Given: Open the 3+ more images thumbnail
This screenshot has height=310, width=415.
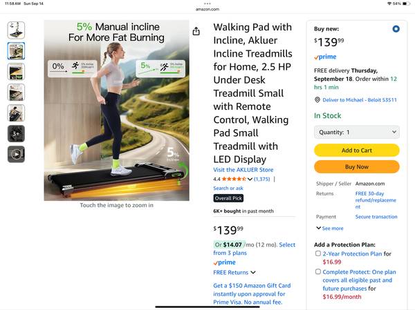Looking at the screenshot, I should coord(16,134).
